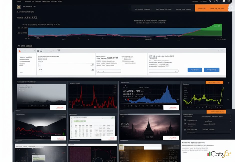
Task: Click the green icon at the area chart's peak
Action: point(219,26)
